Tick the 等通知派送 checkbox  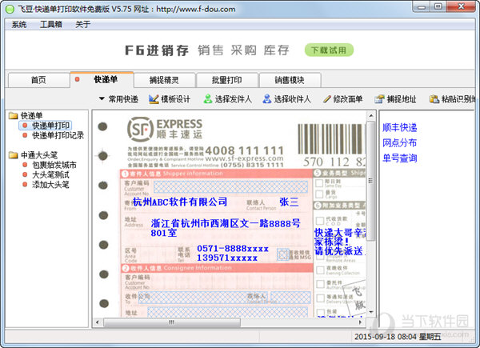320,298
